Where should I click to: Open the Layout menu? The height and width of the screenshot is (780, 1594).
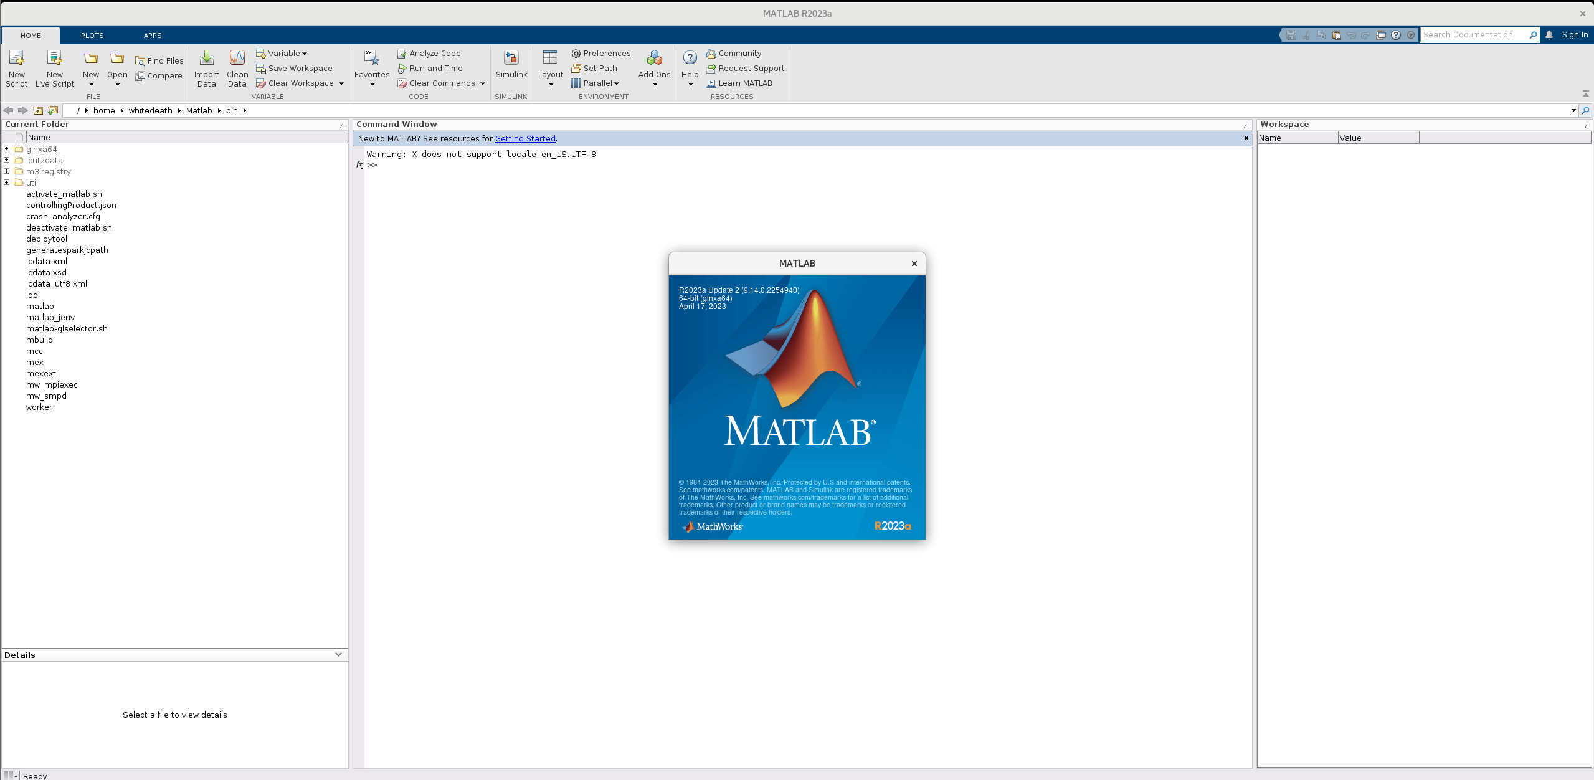pyautogui.click(x=551, y=69)
